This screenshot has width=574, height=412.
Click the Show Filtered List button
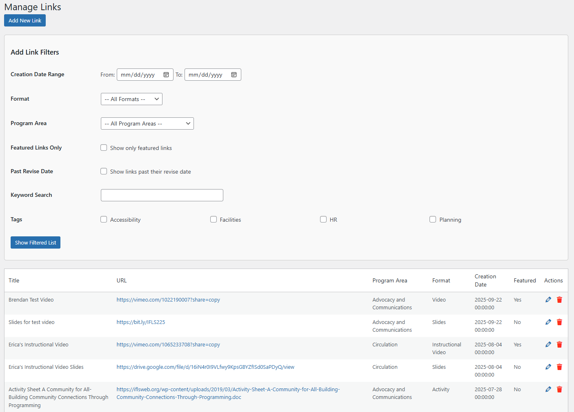[x=36, y=242]
